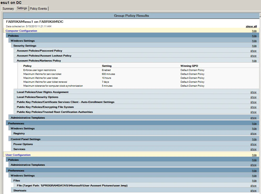Hide the User Configuration section
261x194 pixels.
click(254, 155)
